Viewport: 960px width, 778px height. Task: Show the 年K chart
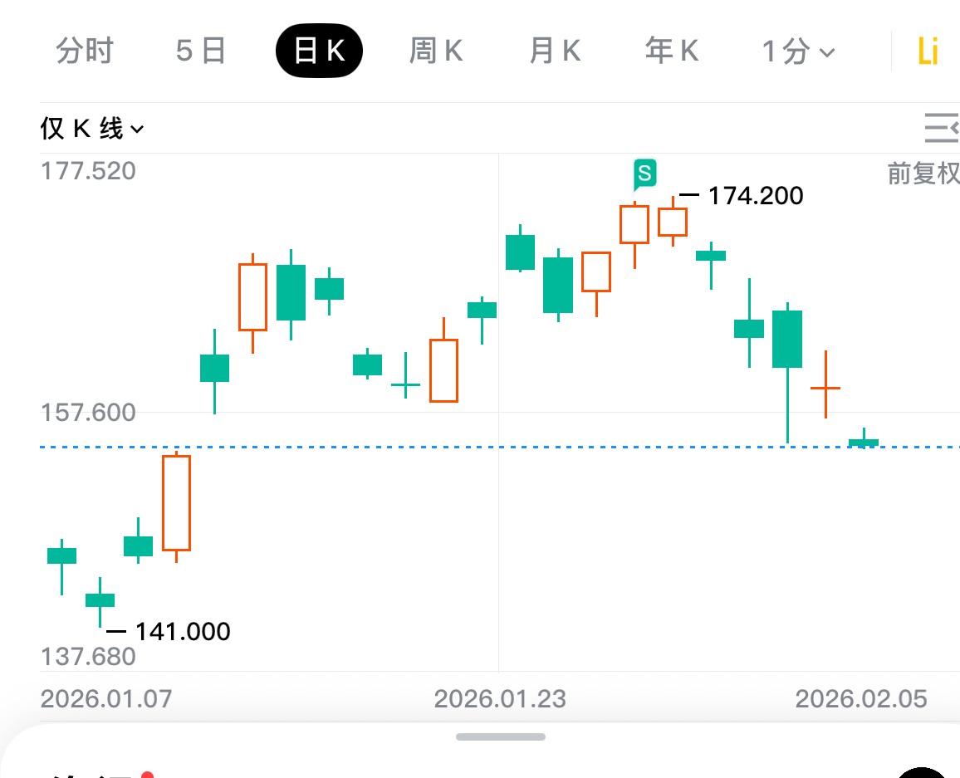tap(672, 51)
